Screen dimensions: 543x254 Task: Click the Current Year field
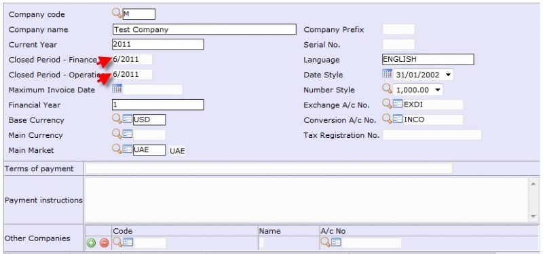coord(158,44)
